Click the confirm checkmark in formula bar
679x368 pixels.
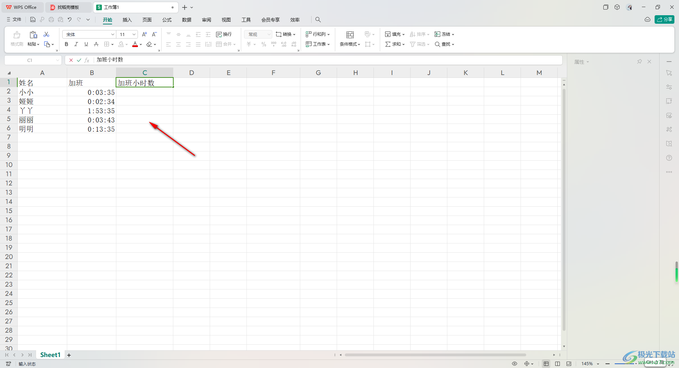coord(79,60)
